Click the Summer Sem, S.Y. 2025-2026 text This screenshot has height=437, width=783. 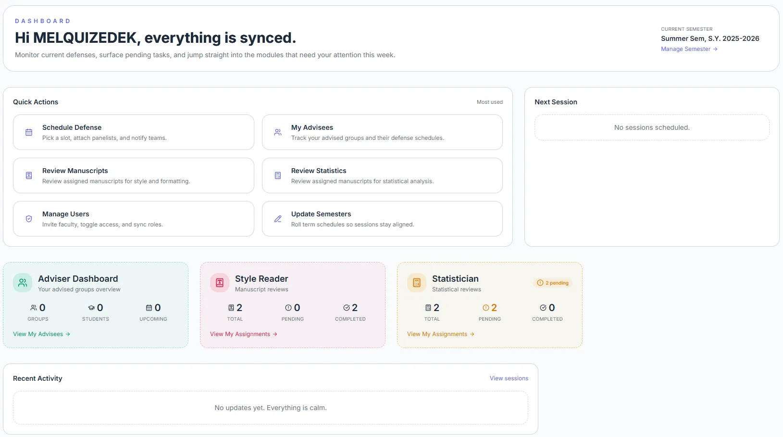coord(710,38)
